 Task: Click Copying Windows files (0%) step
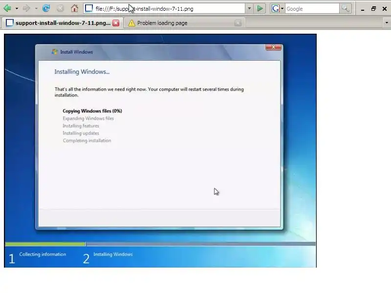92,111
